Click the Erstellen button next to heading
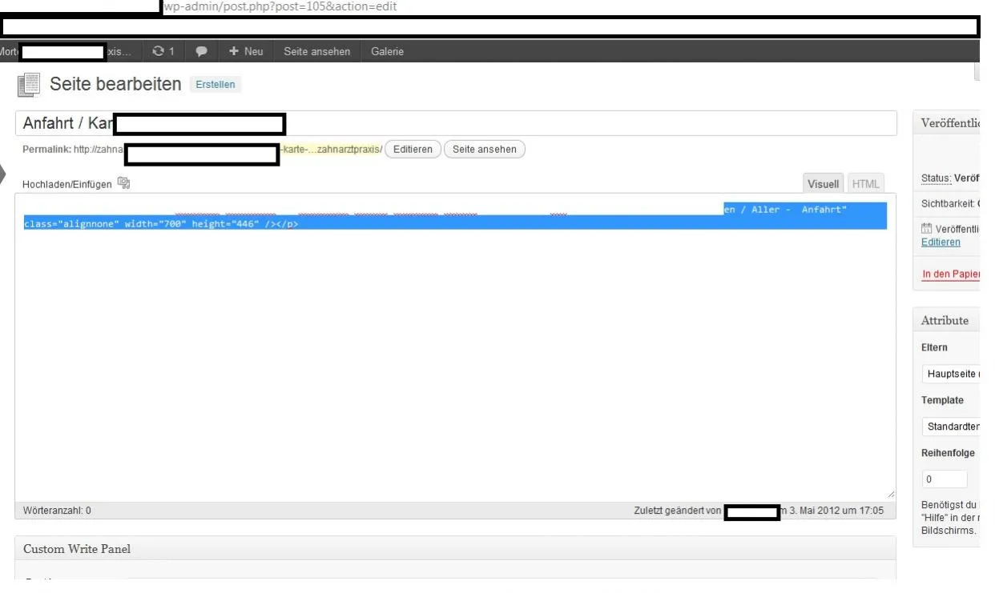 click(x=216, y=85)
